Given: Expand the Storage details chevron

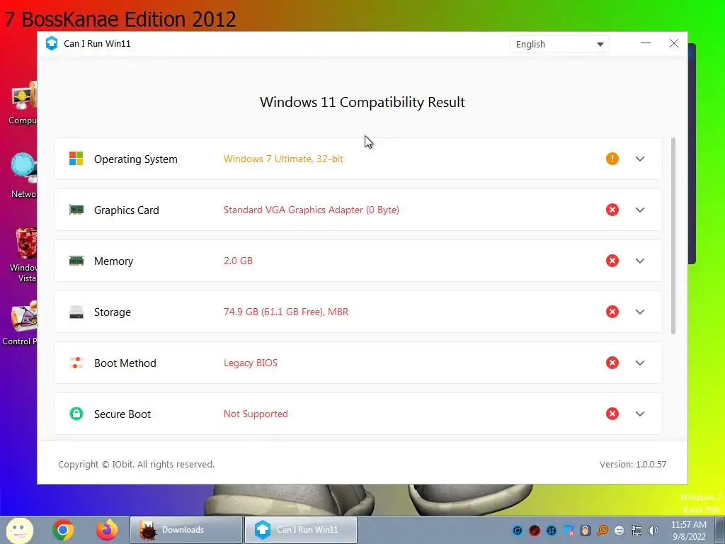Looking at the screenshot, I should point(640,312).
